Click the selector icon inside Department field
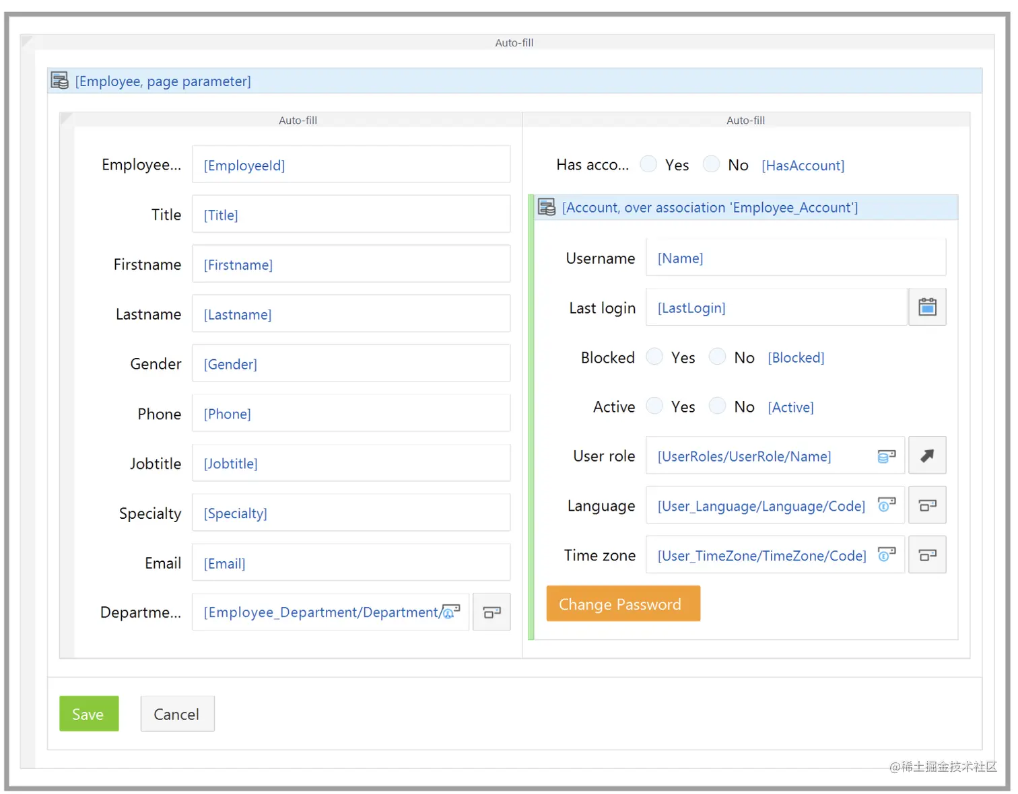Screen dimensions: 1018x794 point(451,612)
